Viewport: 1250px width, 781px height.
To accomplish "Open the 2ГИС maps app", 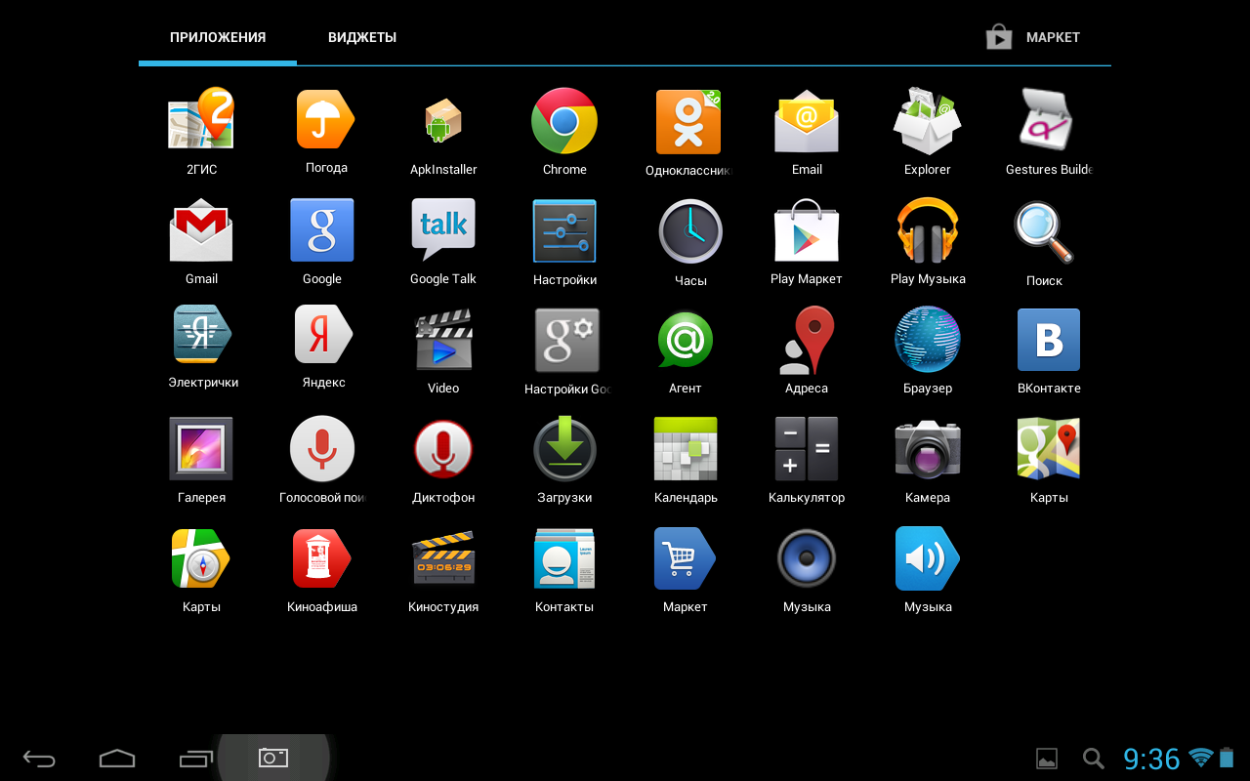I will 201,119.
